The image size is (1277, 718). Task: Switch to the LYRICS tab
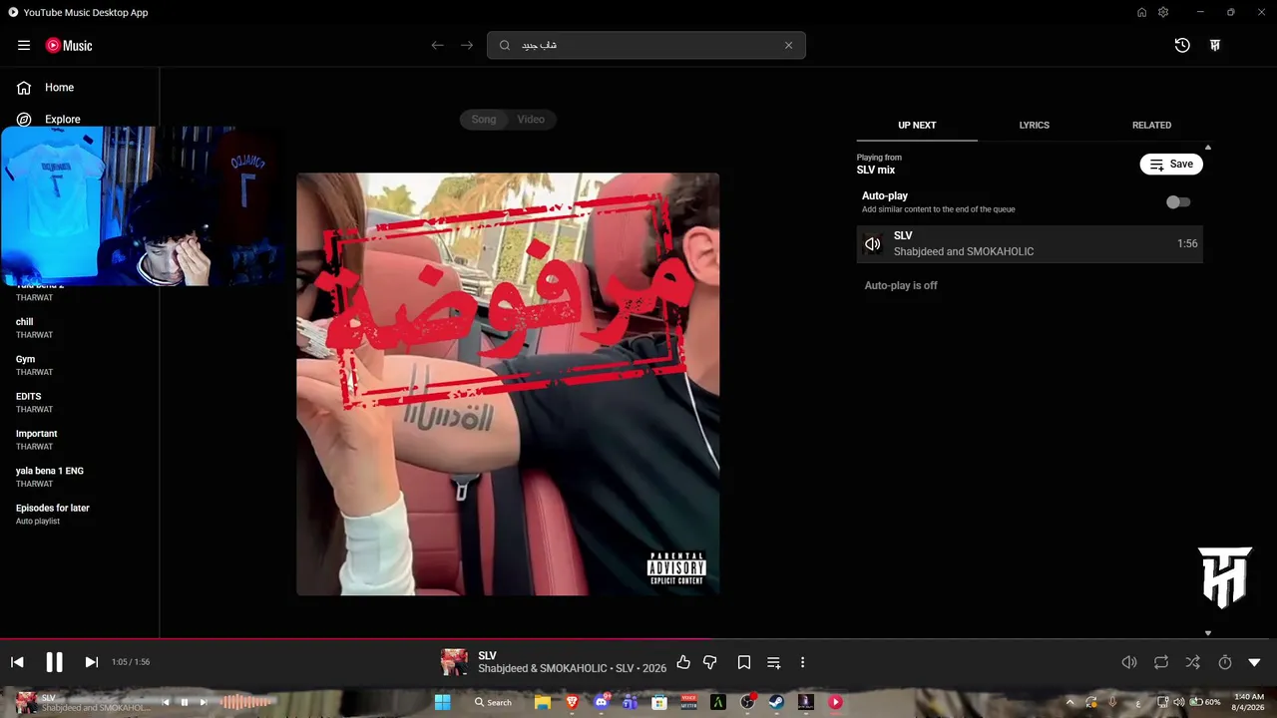coord(1035,126)
